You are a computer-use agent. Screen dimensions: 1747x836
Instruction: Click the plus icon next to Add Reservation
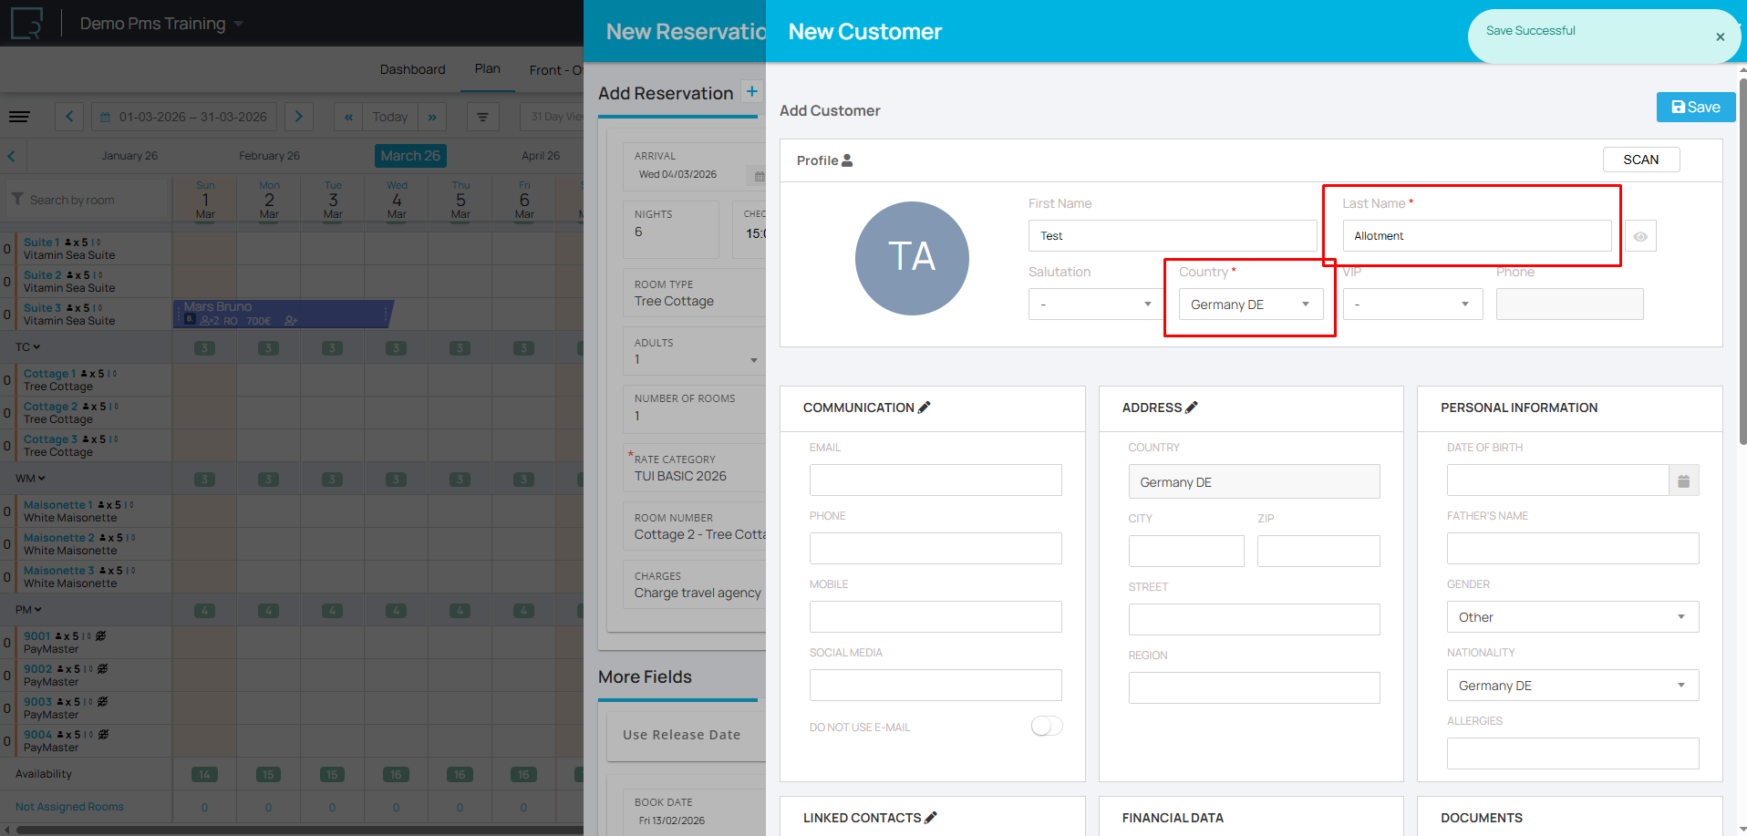[x=751, y=91]
